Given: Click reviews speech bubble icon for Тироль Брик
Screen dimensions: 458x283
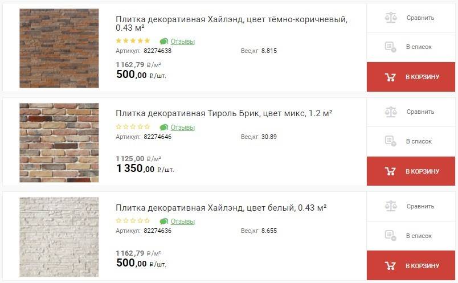Looking at the screenshot, I should (x=164, y=127).
